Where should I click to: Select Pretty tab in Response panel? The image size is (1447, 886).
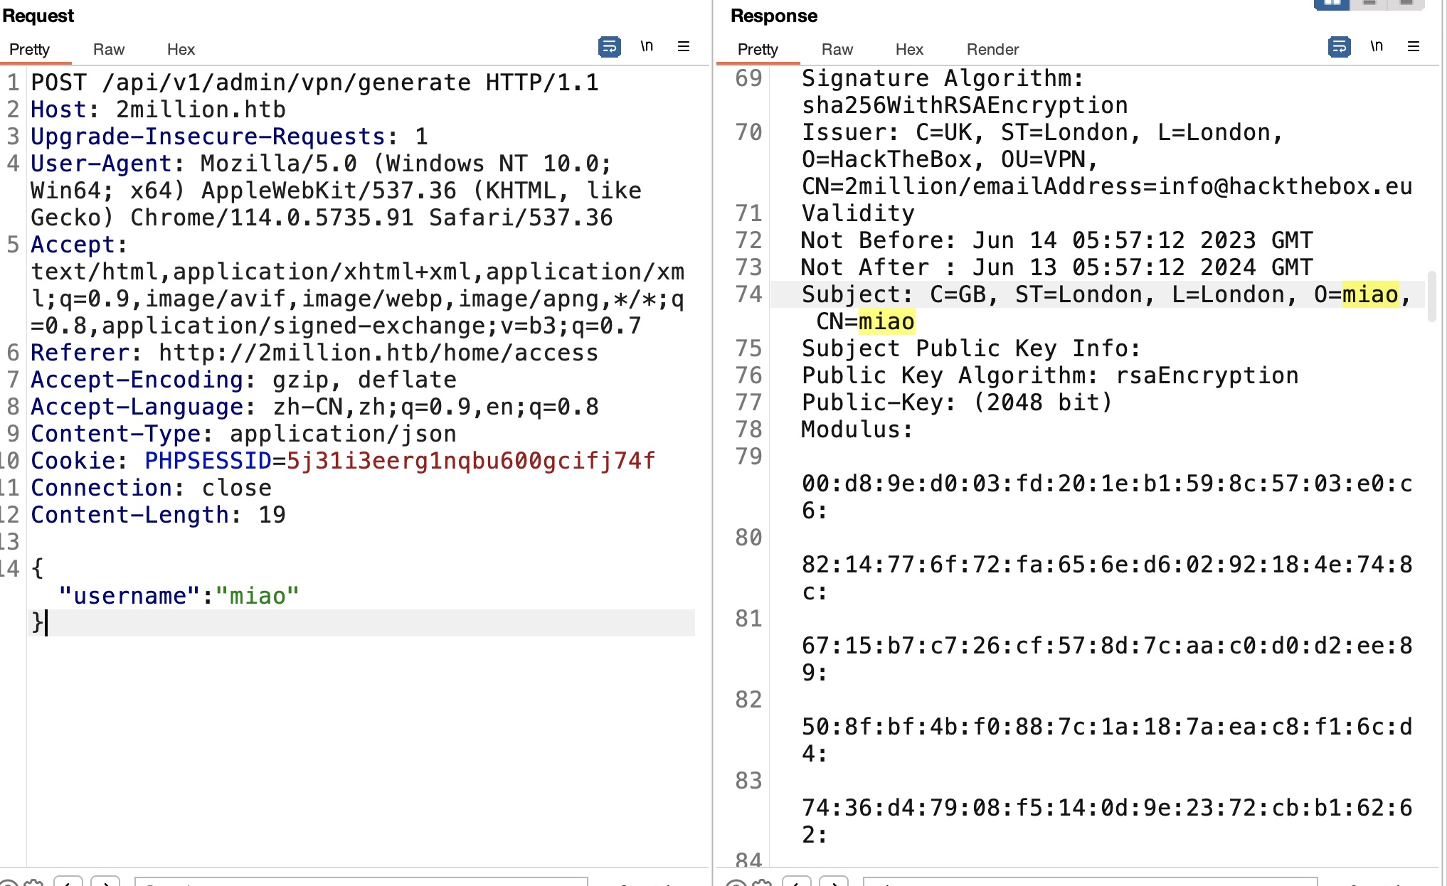click(758, 49)
